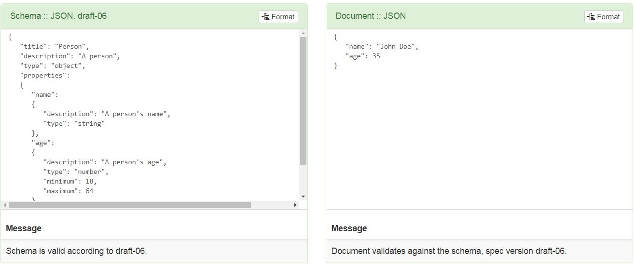Screen dimensions: 635x264
Task: Place cursor after "age": 35 in document
Action: (x=381, y=56)
